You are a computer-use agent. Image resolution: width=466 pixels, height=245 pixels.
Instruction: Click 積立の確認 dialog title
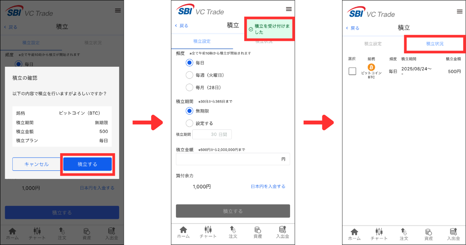[24, 78]
